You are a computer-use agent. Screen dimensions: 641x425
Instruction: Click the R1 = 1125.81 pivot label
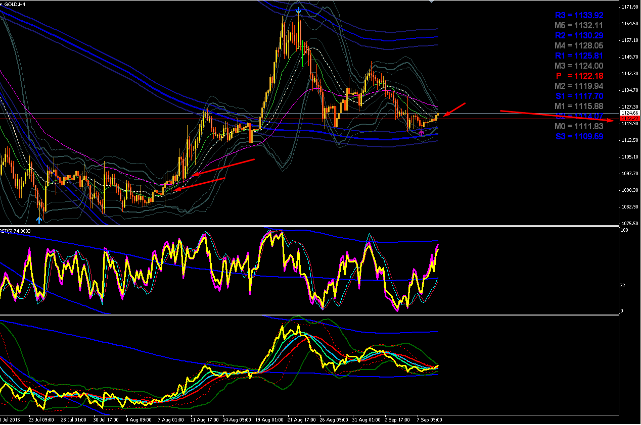click(x=579, y=56)
